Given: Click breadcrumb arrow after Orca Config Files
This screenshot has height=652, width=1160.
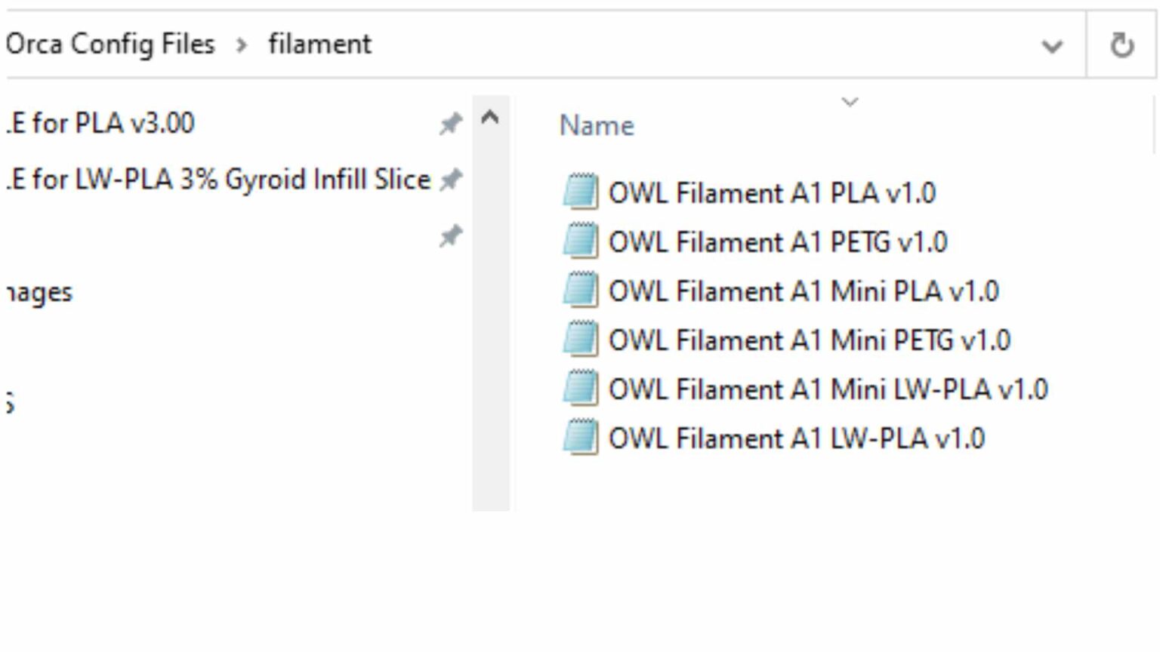Looking at the screenshot, I should [x=241, y=45].
